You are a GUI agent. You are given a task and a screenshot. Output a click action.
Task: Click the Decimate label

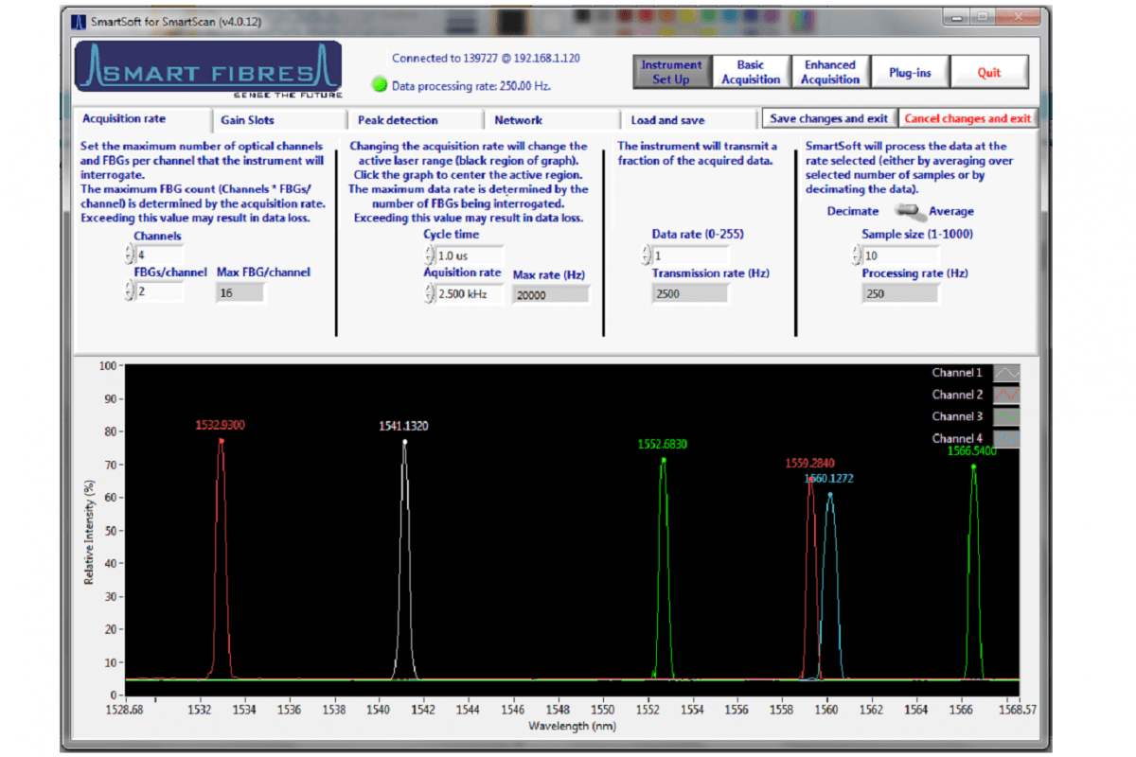point(853,212)
